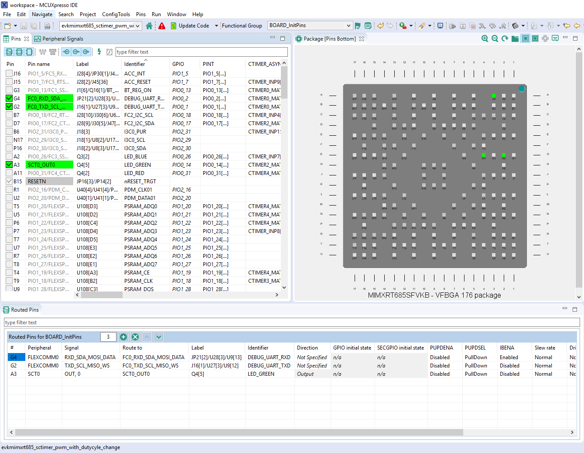
Task: Open the ConfigTools menu
Action: point(116,14)
